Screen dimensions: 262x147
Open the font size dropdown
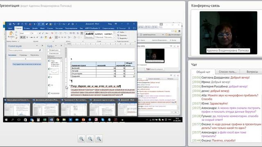[x=37, y=33]
